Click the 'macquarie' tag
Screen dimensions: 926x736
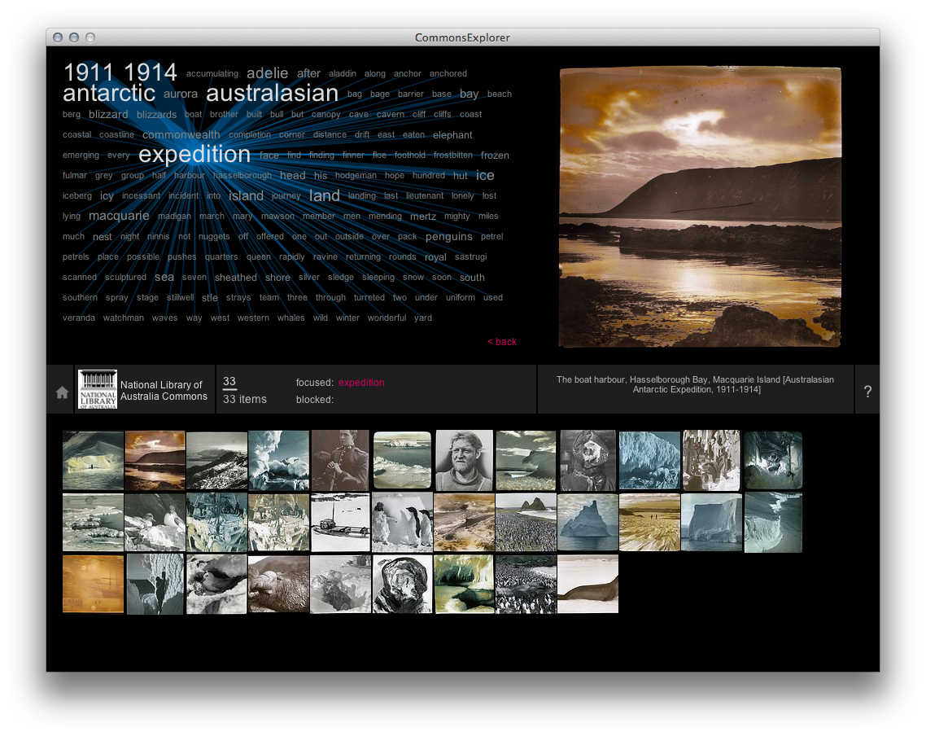tap(119, 216)
